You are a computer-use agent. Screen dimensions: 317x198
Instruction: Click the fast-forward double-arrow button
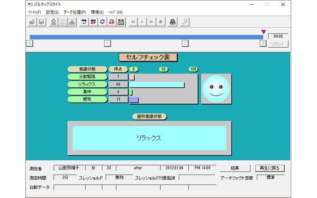151,22
